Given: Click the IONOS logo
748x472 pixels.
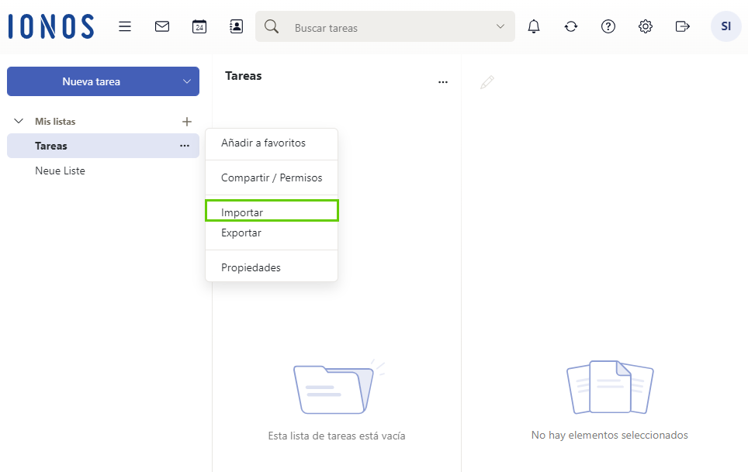Looking at the screenshot, I should [x=51, y=26].
